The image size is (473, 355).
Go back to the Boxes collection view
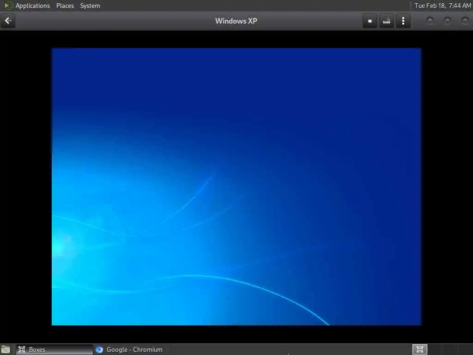(8, 21)
